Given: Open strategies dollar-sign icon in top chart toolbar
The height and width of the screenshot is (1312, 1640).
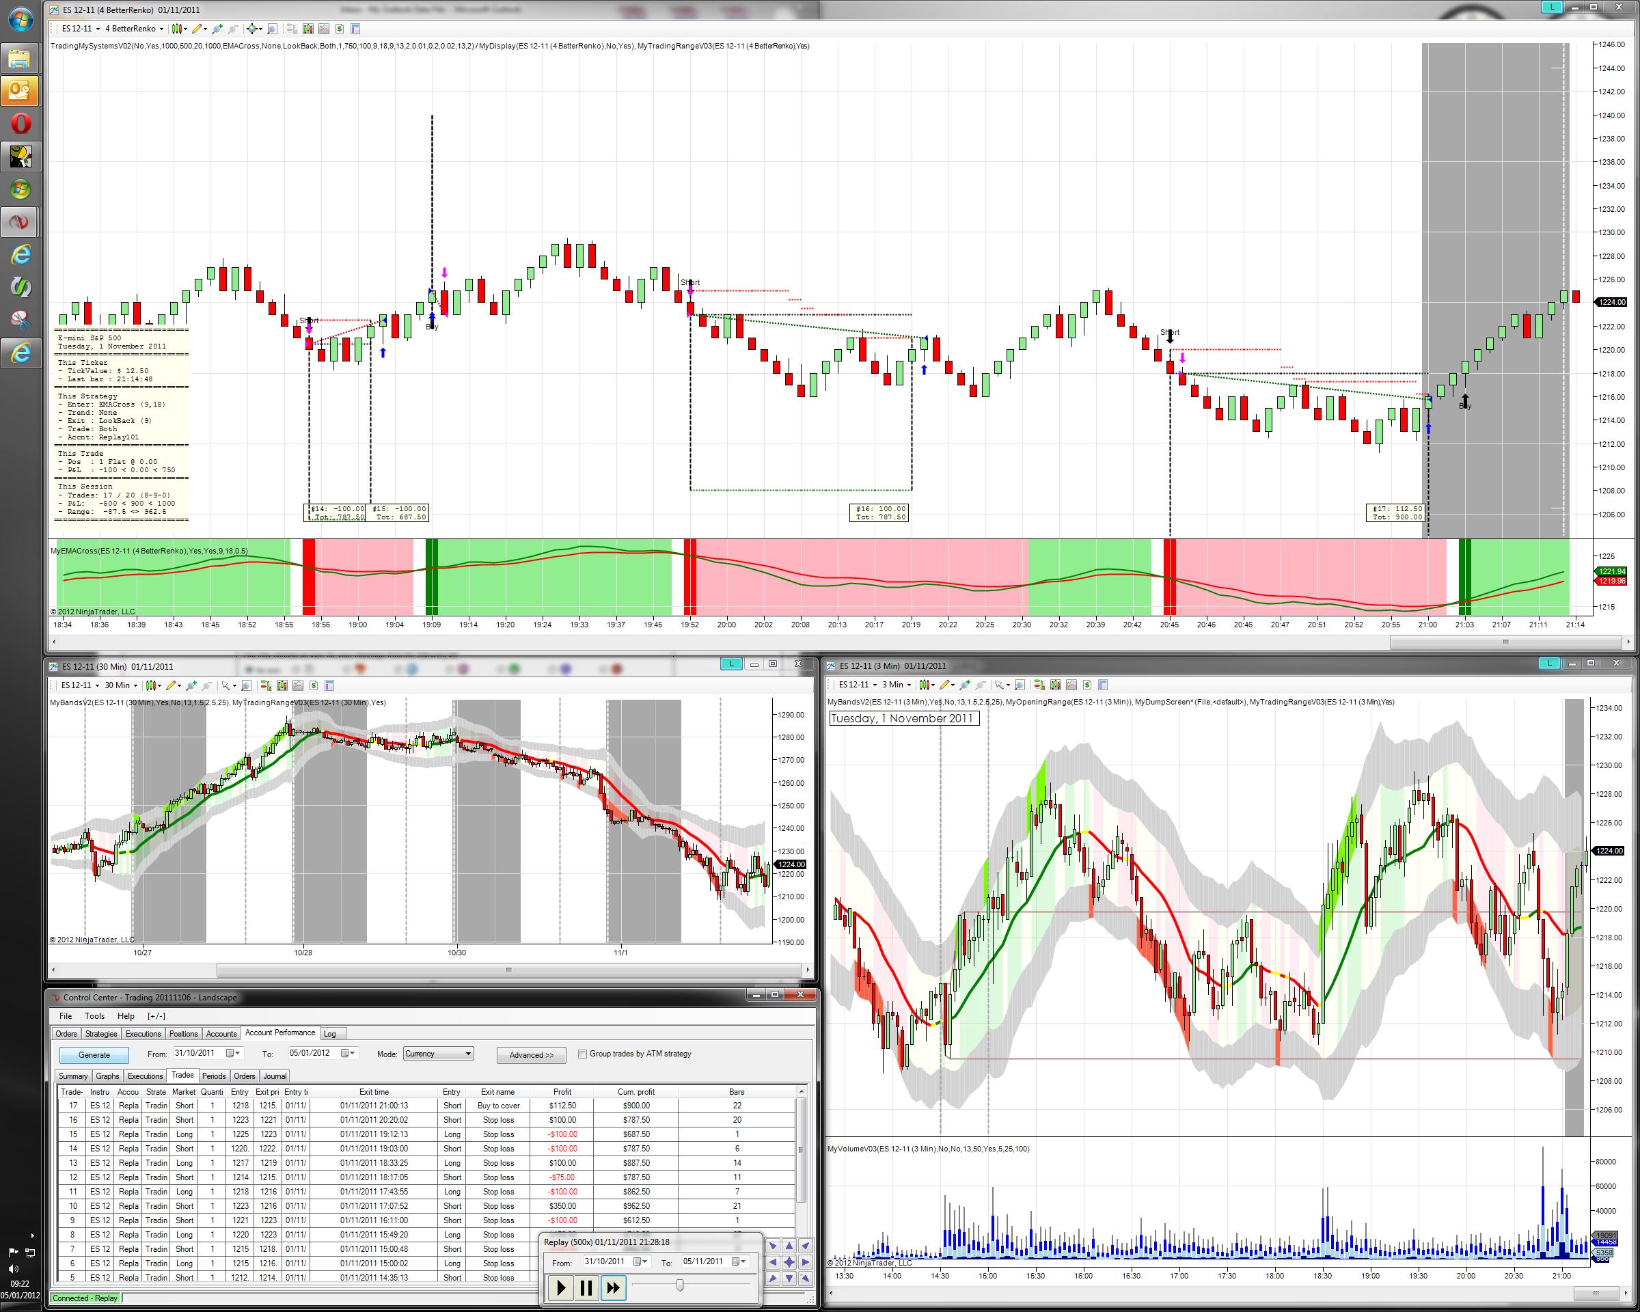Looking at the screenshot, I should click(x=339, y=29).
